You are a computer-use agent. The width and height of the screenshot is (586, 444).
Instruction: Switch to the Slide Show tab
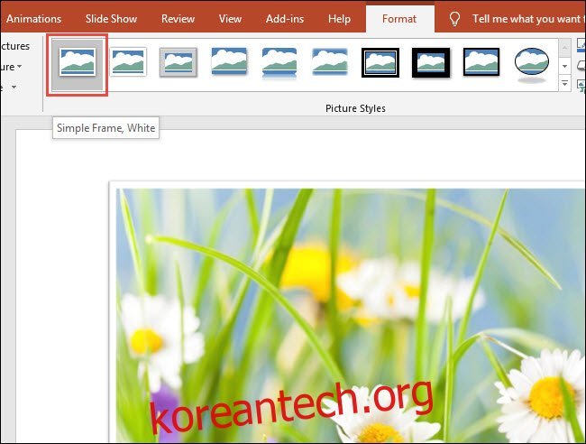(112, 19)
